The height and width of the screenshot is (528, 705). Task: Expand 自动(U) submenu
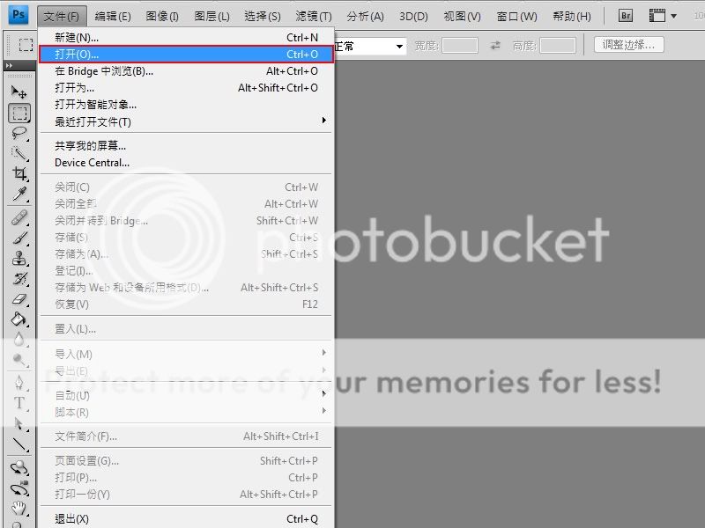tap(323, 393)
